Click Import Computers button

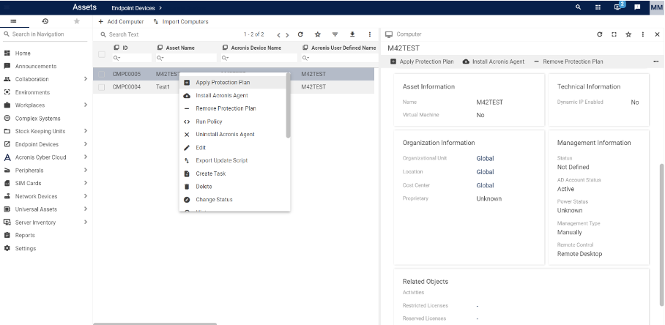point(181,22)
